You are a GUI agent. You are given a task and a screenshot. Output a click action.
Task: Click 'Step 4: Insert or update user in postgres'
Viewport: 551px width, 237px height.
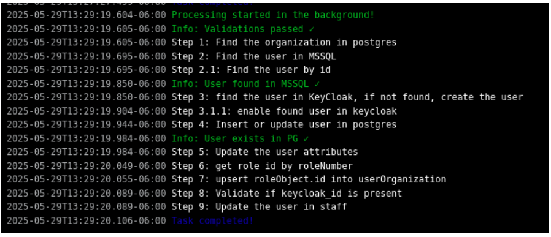click(x=284, y=125)
